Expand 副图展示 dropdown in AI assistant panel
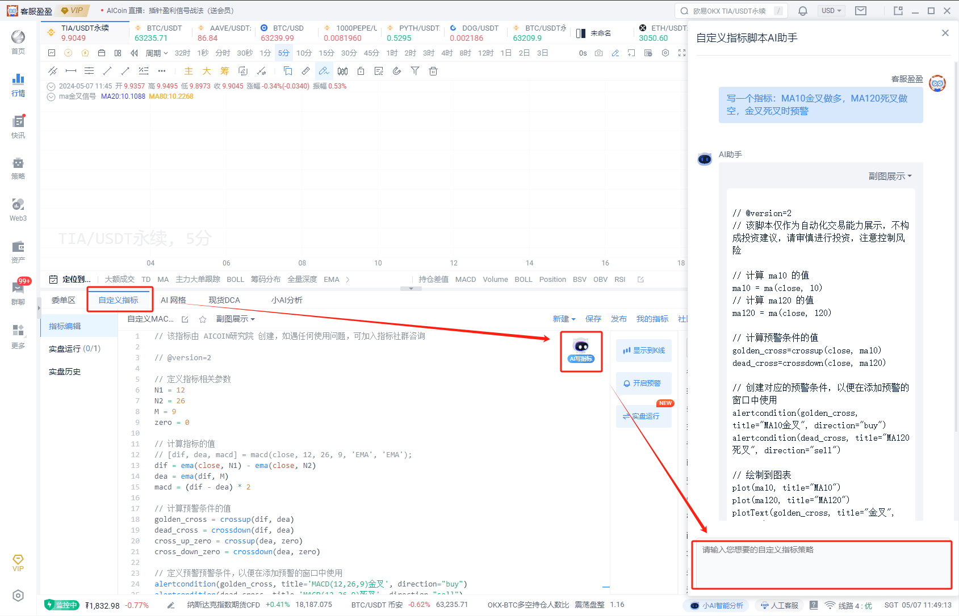Screen dimensions: 959x616 pos(890,176)
